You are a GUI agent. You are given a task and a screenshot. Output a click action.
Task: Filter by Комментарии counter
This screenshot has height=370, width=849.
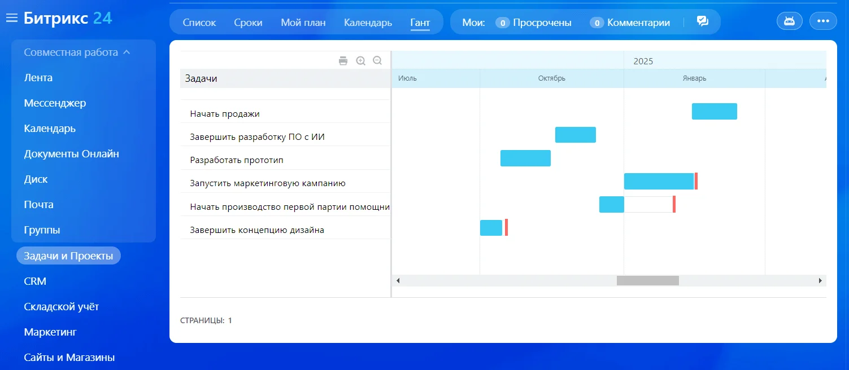tap(630, 23)
